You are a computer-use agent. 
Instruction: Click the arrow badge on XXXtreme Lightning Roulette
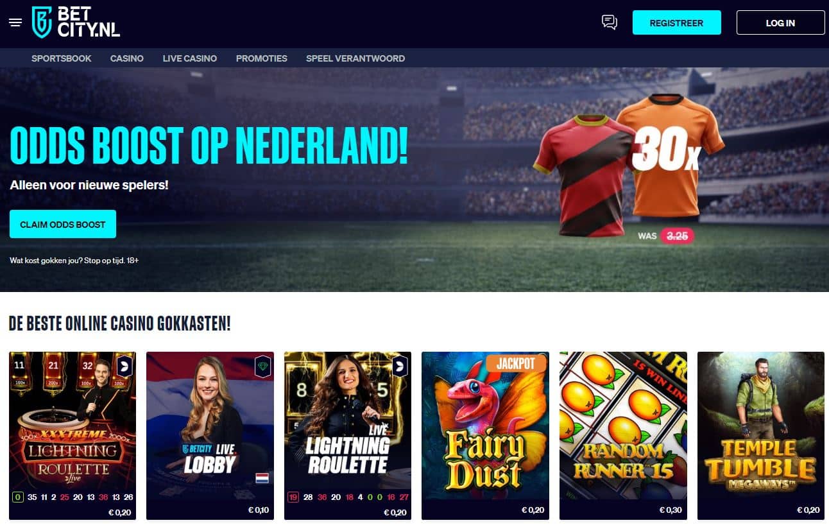[124, 367]
